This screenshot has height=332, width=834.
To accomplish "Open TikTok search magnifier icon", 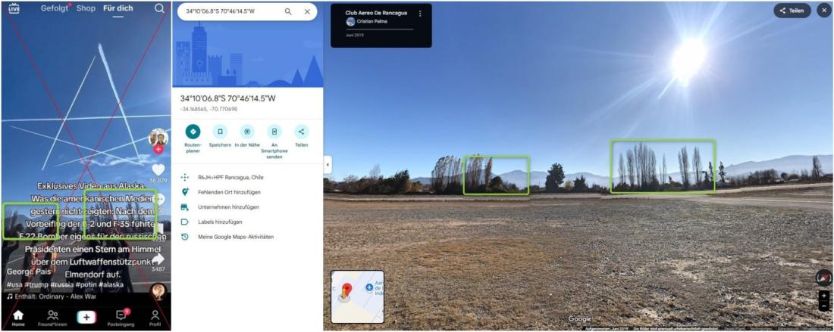I will tap(159, 8).
